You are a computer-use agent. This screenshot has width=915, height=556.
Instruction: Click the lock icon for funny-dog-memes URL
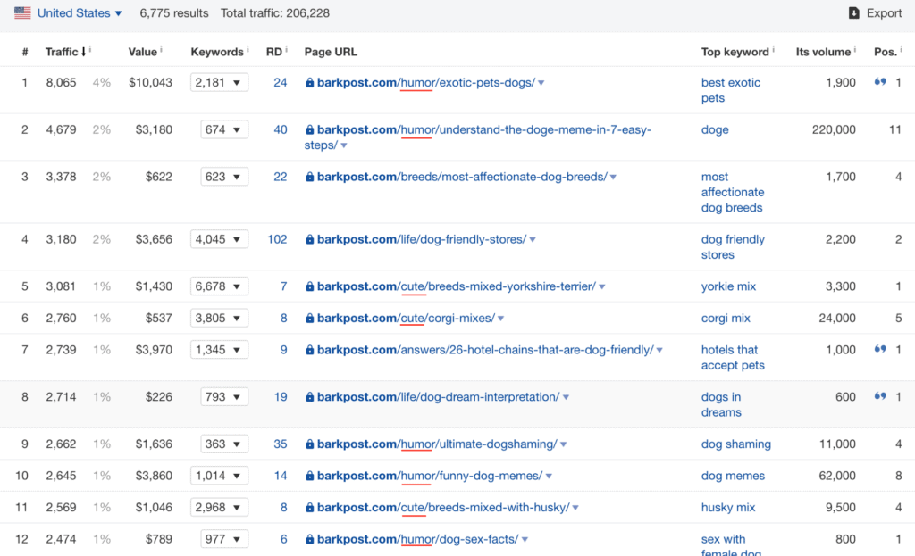(310, 477)
